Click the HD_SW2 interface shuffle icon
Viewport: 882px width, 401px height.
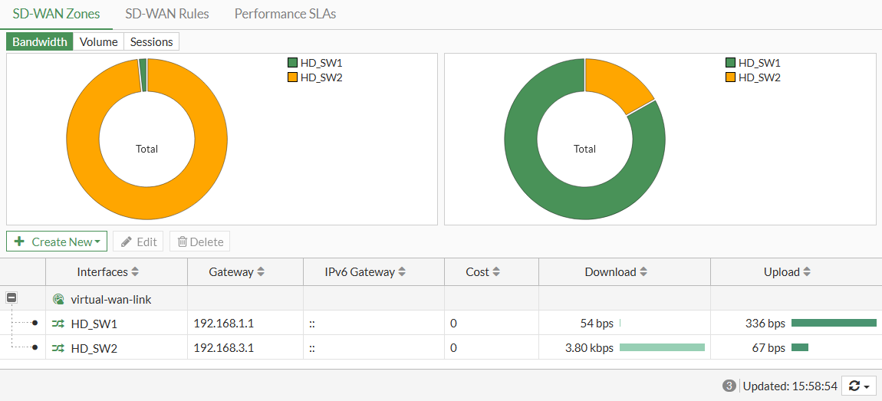pyautogui.click(x=58, y=348)
